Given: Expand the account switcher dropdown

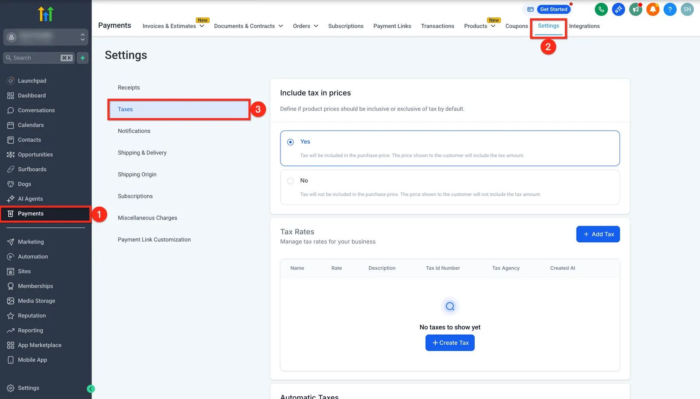Looking at the screenshot, I should pos(46,37).
